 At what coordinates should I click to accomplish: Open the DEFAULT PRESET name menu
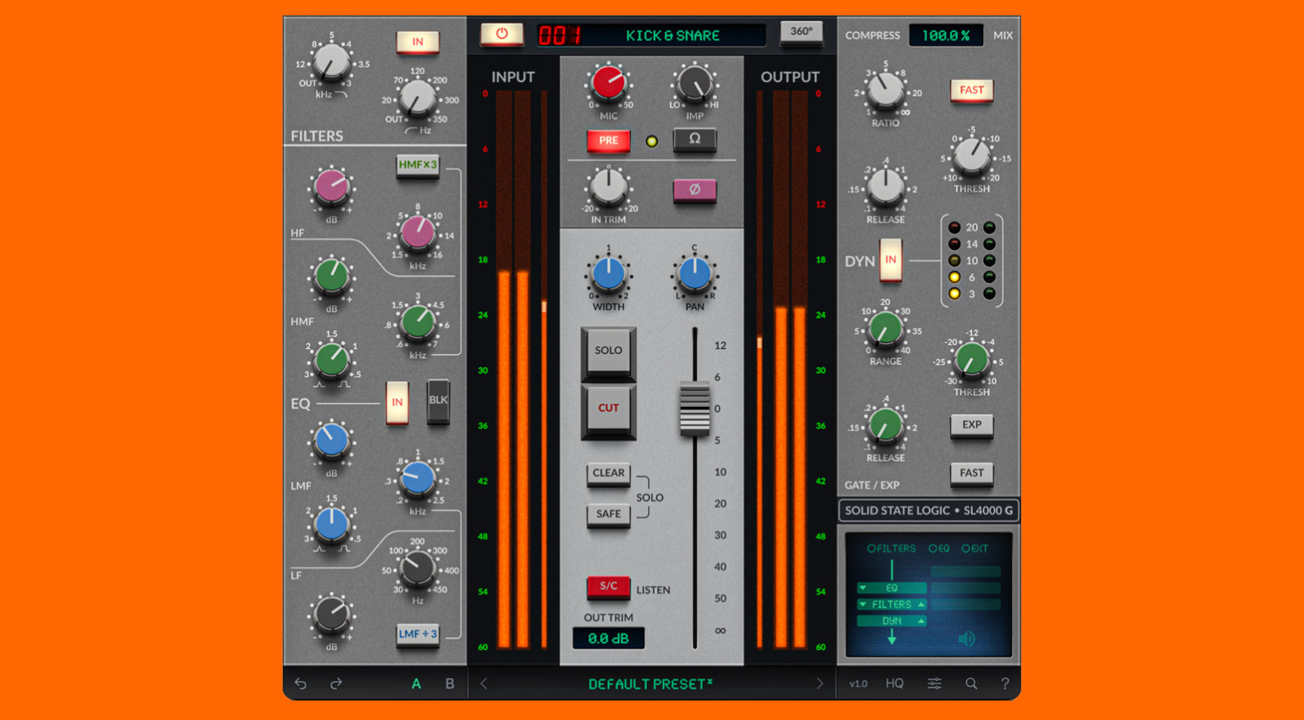tap(650, 683)
